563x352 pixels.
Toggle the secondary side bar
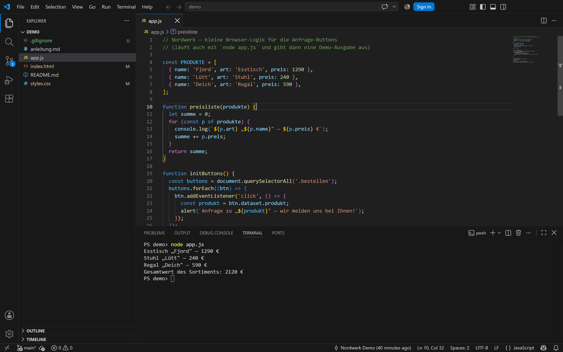[x=503, y=7]
